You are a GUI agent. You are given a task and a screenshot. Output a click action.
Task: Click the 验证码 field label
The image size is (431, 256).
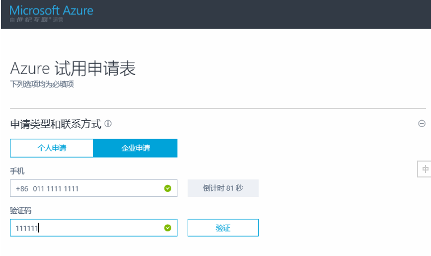click(x=21, y=211)
